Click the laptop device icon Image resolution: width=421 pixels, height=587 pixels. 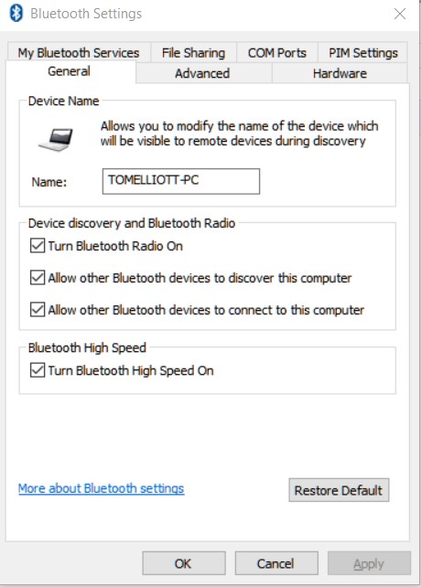coord(56,140)
